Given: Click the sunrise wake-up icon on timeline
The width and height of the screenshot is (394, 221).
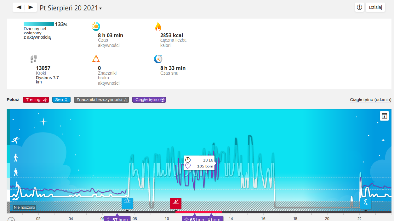Looking at the screenshot, I should coord(127,203).
